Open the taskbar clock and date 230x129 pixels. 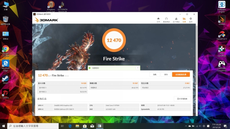click(x=217, y=126)
